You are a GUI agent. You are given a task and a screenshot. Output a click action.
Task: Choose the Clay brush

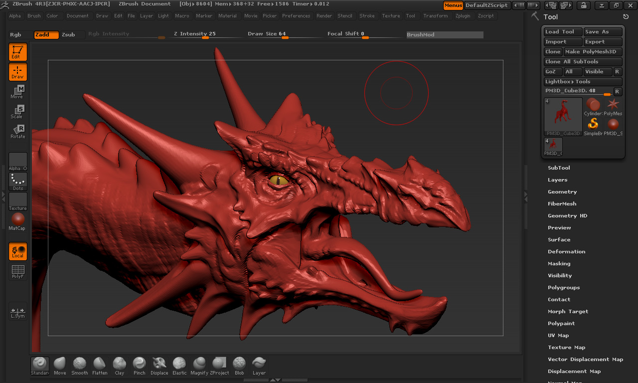click(120, 366)
